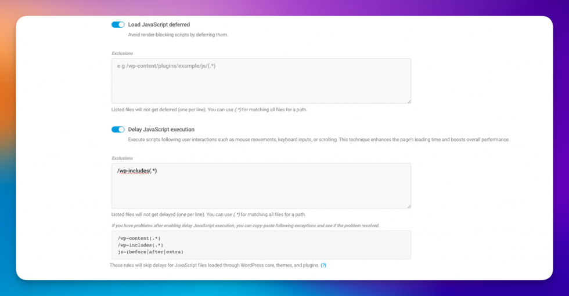Grab the deferred exclusions textarea resize handle
Viewport: 569px width, 296px height.
(409, 101)
